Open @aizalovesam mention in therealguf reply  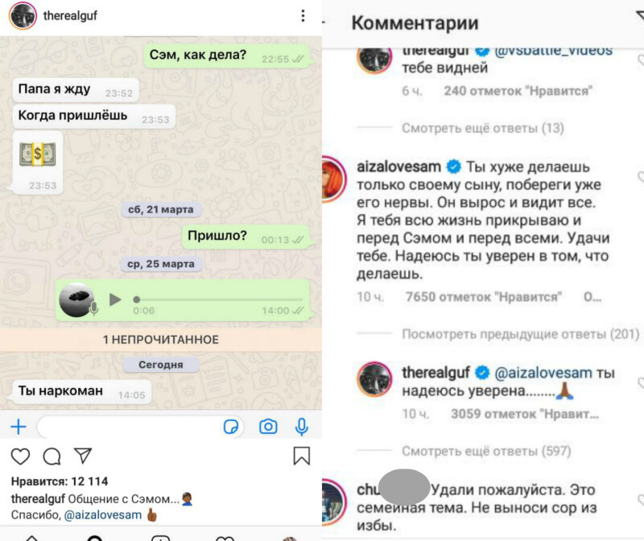tap(543, 373)
